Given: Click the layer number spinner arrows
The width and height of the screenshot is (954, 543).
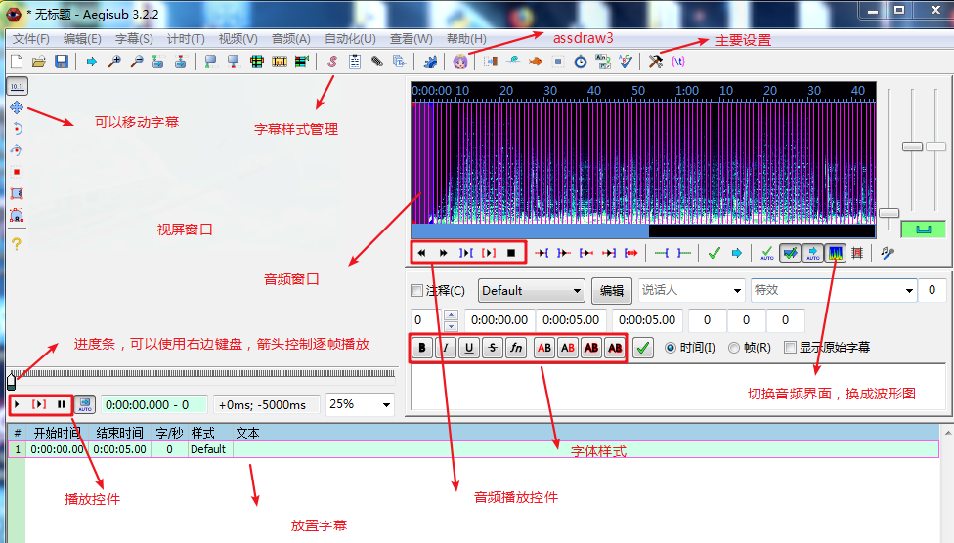Looking at the screenshot, I should click(451, 320).
